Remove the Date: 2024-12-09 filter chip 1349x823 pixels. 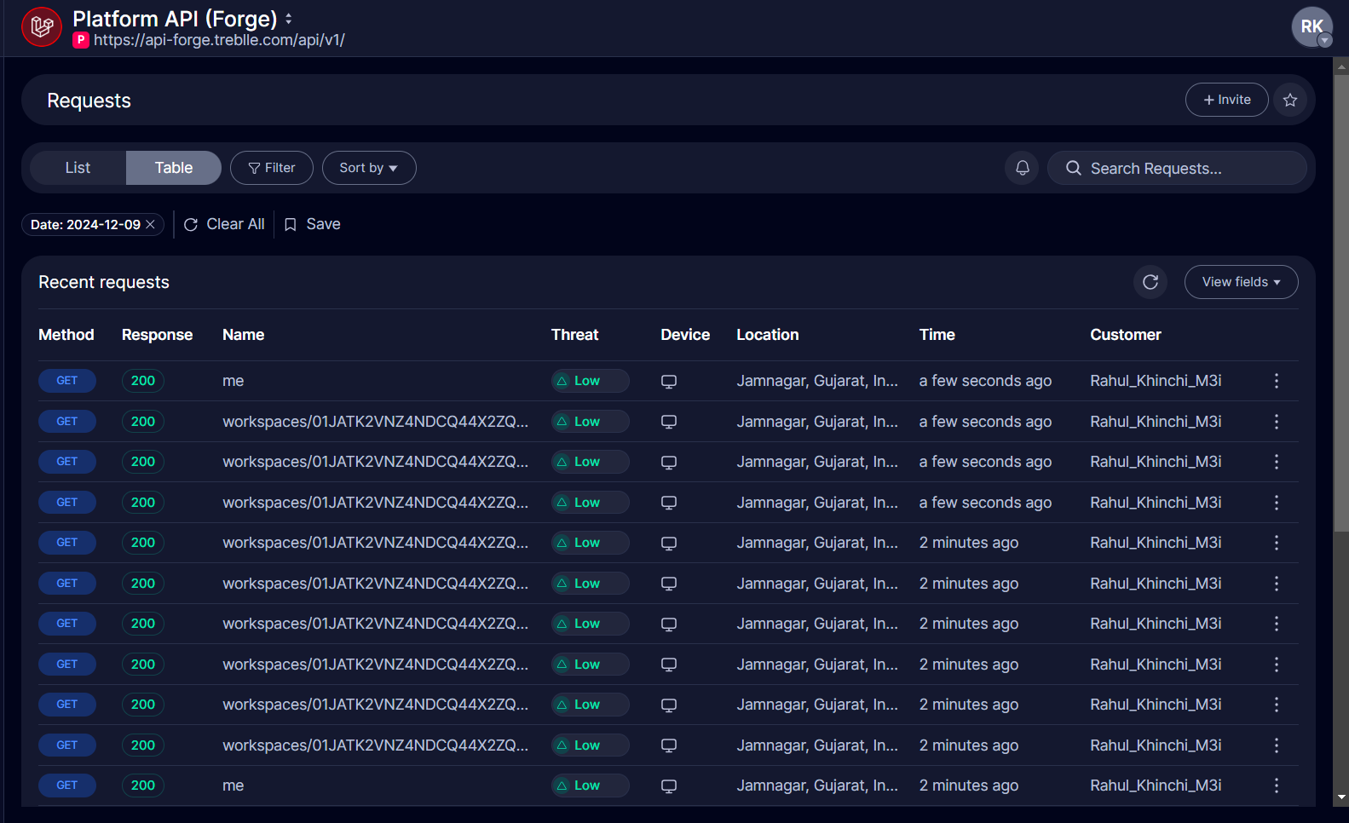(151, 224)
